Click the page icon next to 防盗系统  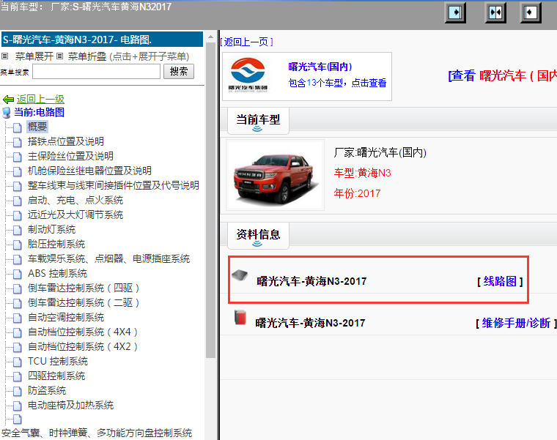pos(18,391)
